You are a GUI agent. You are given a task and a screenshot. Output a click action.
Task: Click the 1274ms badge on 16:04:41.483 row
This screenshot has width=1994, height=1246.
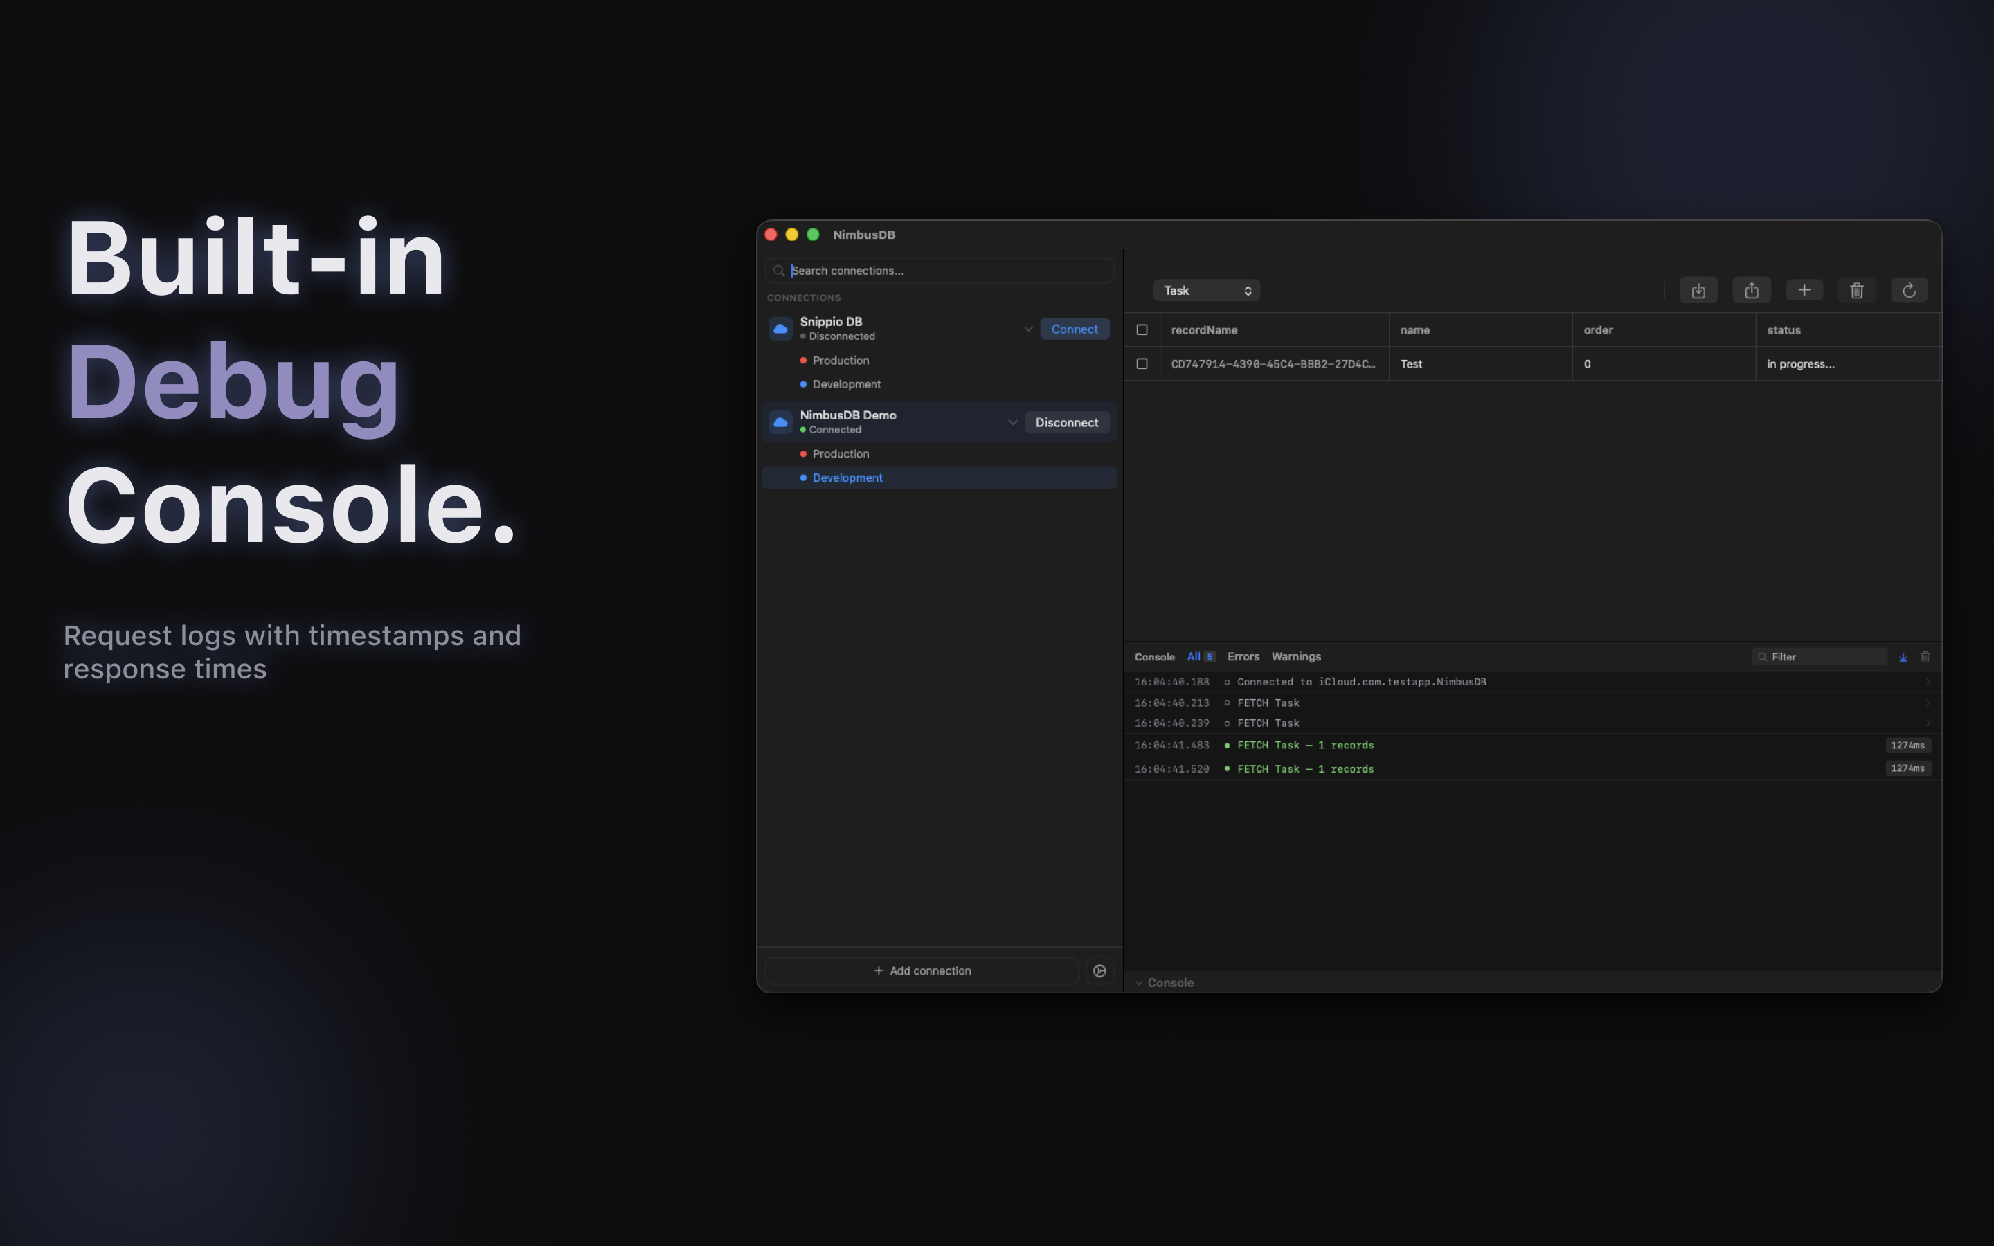[x=1907, y=745]
